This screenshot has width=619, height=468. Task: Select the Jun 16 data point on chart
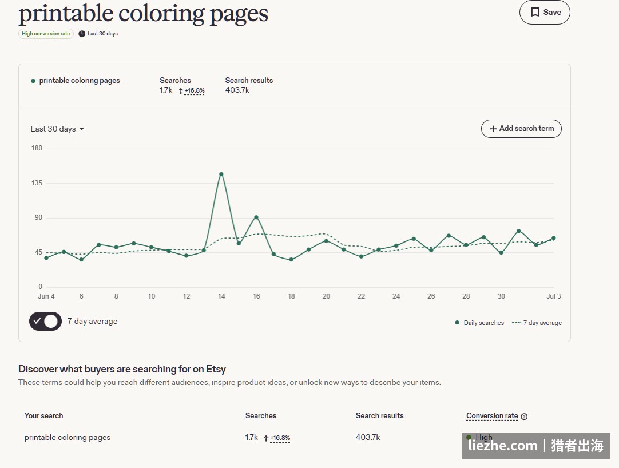[x=256, y=217]
